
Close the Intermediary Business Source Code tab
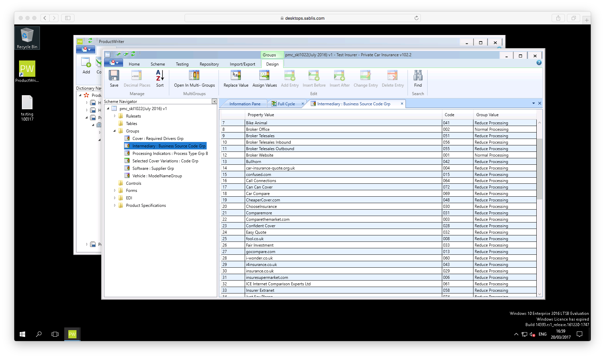point(402,104)
